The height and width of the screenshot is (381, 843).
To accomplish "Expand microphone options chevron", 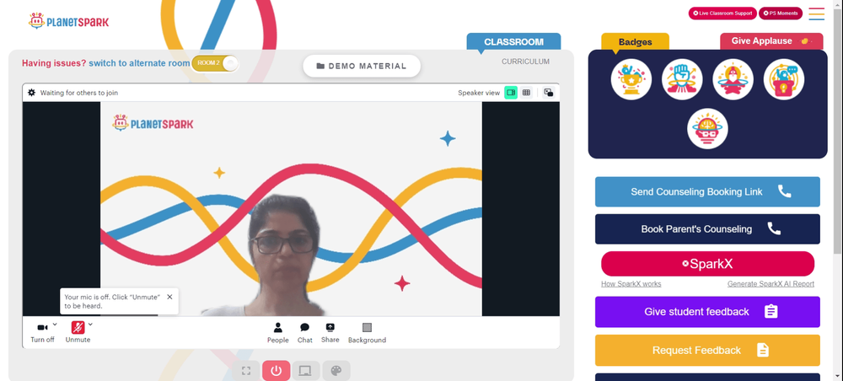I will coord(90,324).
